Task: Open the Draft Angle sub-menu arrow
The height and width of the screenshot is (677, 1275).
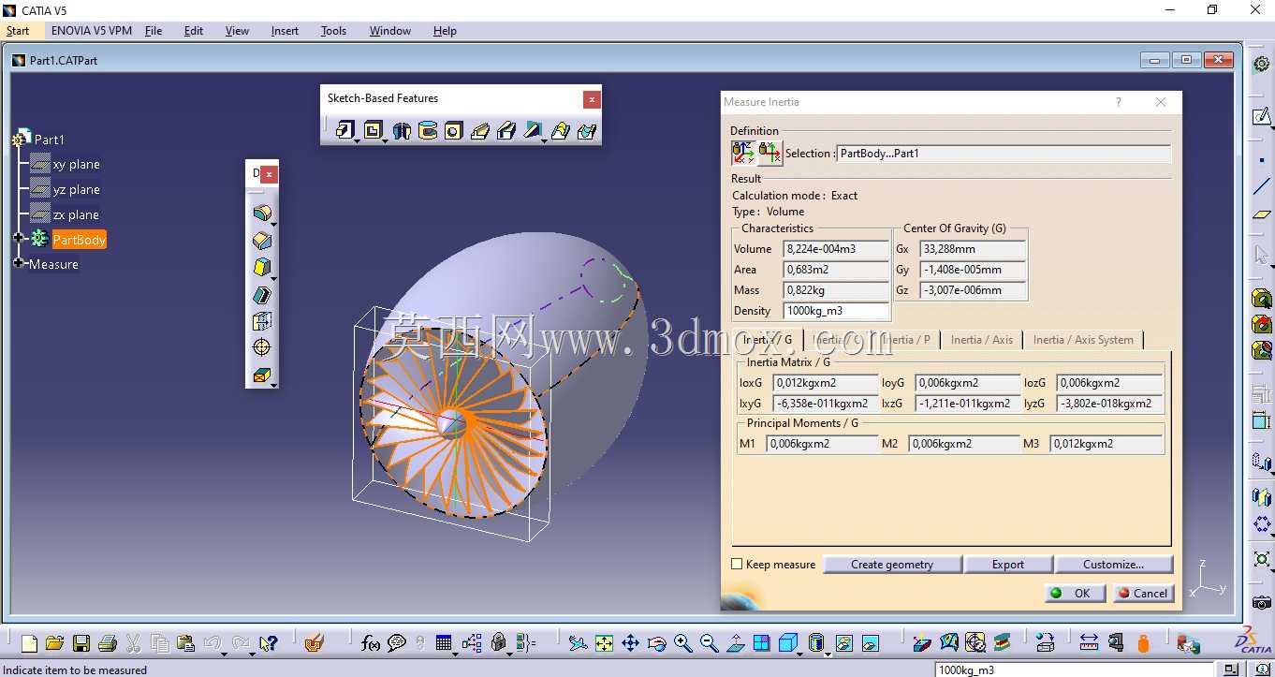Action: pos(273,279)
